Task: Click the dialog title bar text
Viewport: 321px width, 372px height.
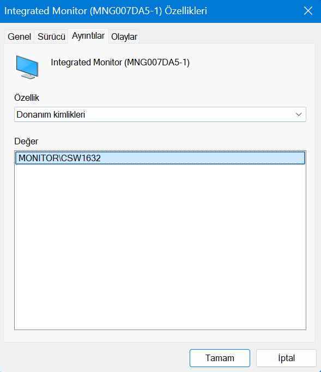Action: click(x=106, y=11)
